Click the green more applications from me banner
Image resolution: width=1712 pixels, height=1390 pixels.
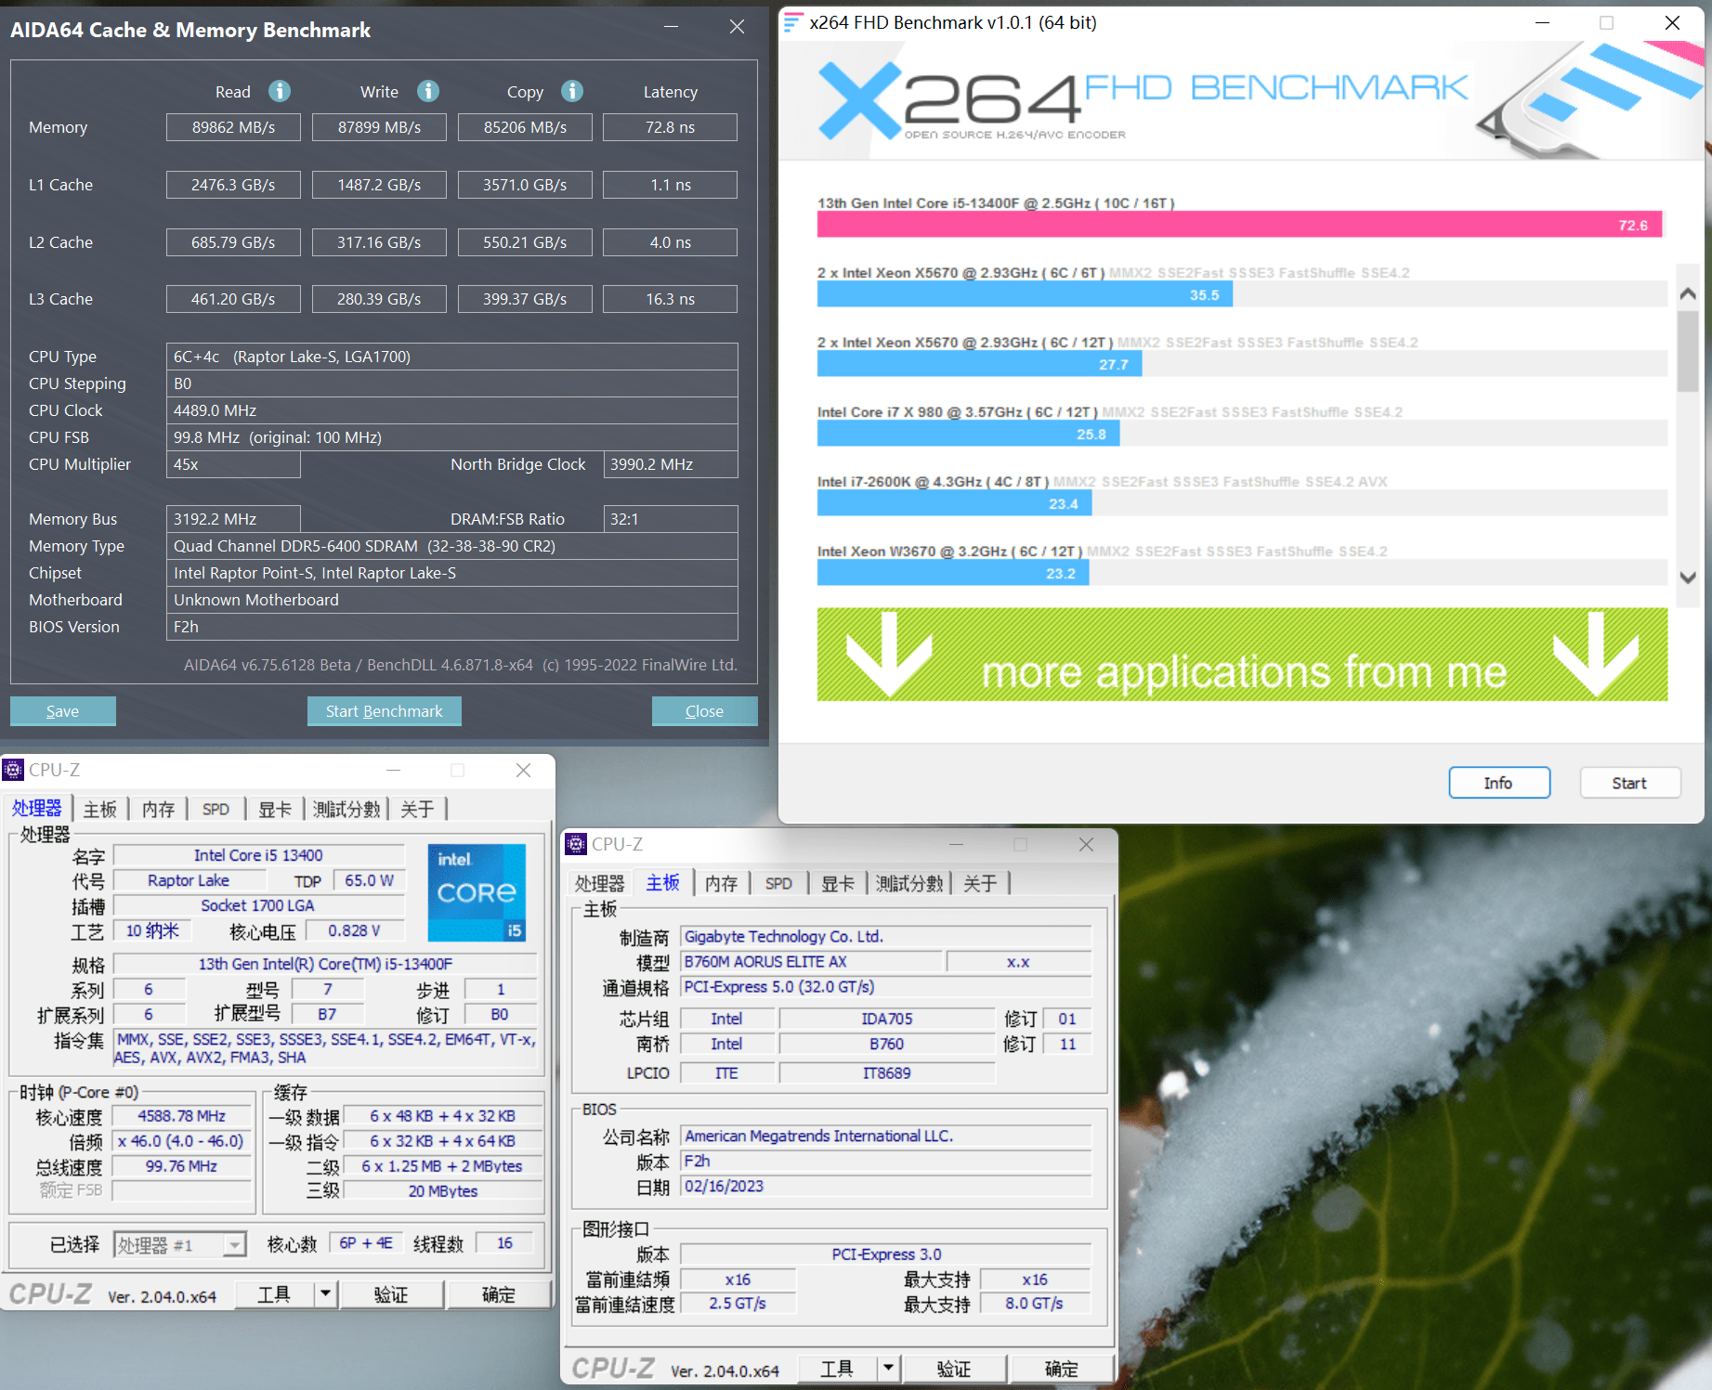pos(1242,655)
